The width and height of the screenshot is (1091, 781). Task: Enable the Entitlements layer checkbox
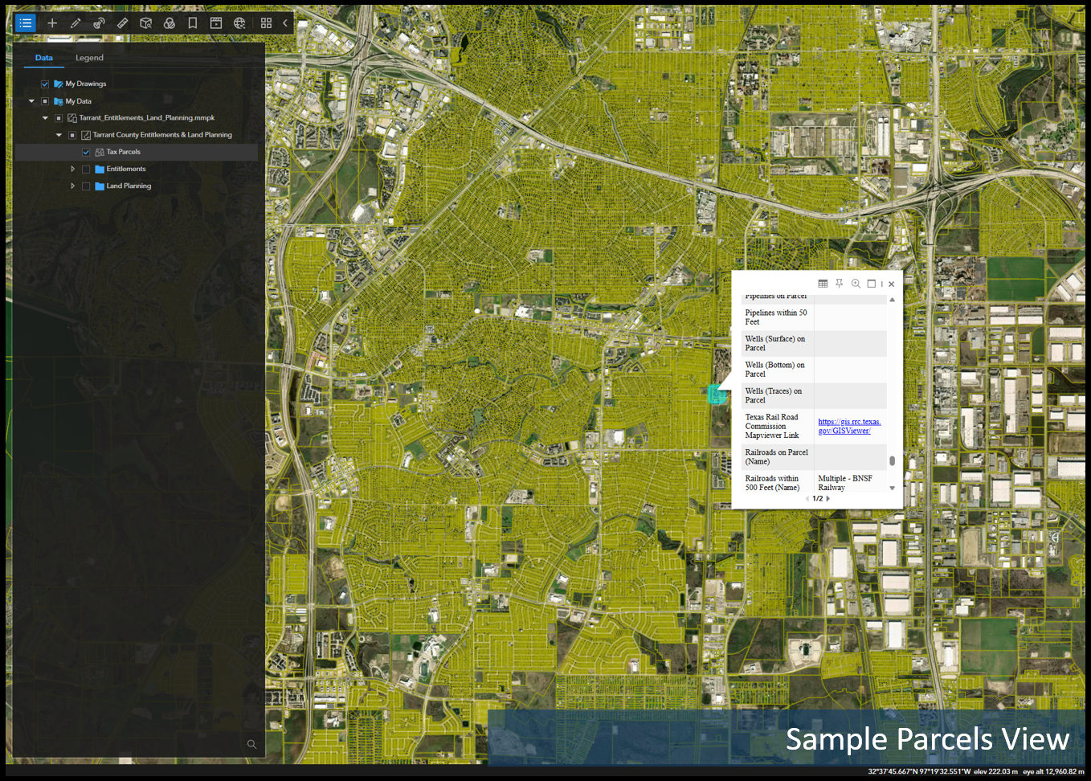pyautogui.click(x=85, y=169)
